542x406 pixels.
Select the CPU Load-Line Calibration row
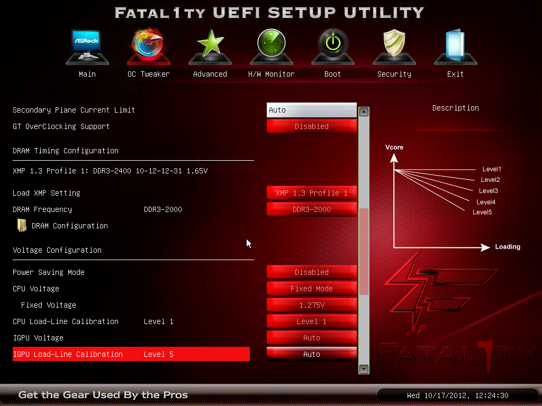[65, 321]
